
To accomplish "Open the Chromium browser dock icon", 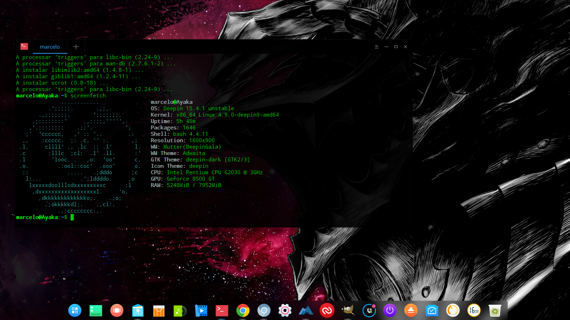I will 264,310.
